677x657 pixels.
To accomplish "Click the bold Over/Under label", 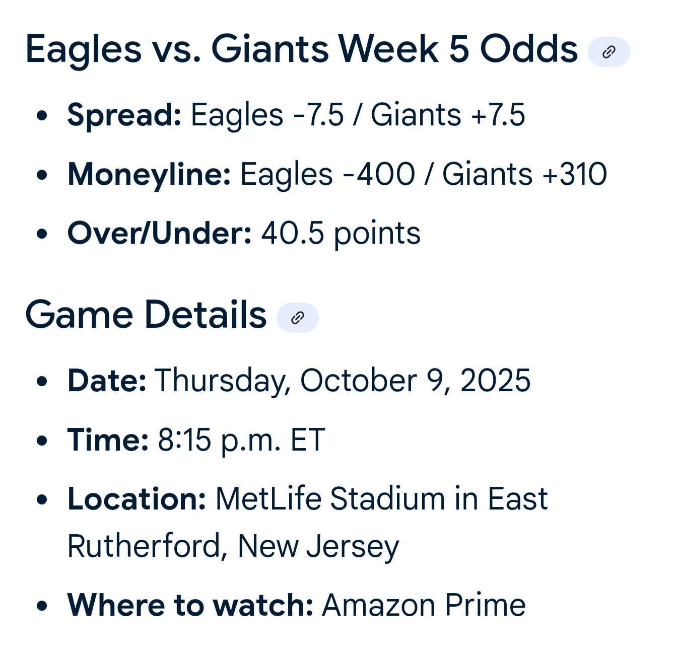I will [x=159, y=234].
